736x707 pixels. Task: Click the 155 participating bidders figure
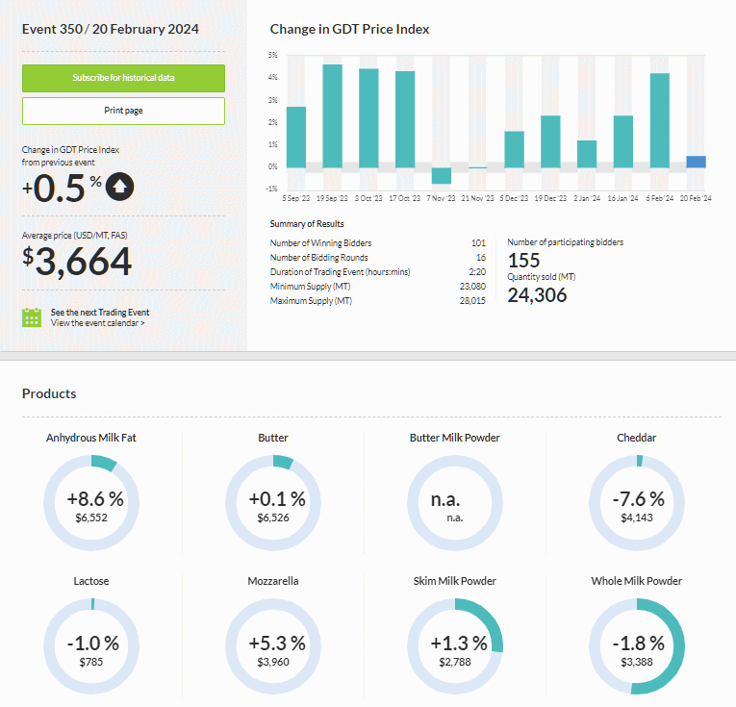pos(523,261)
